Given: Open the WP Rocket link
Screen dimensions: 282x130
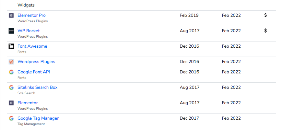Looking at the screenshot, I should pyautogui.click(x=28, y=31).
